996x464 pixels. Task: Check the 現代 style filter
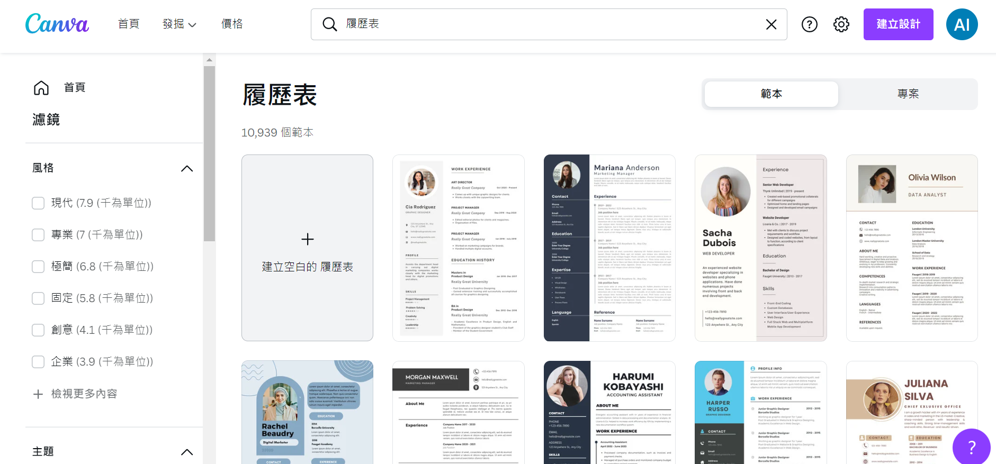(x=38, y=203)
